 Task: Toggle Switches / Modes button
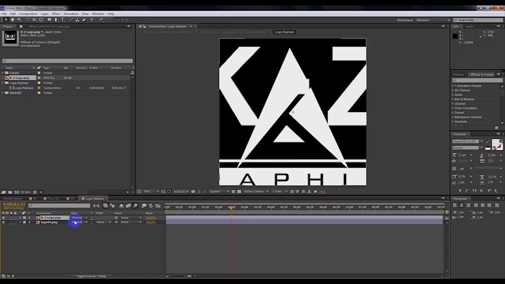pos(91,276)
